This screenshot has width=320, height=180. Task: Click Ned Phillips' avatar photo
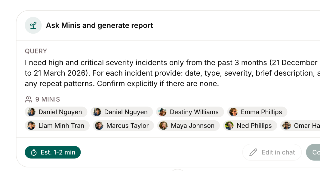point(229,125)
